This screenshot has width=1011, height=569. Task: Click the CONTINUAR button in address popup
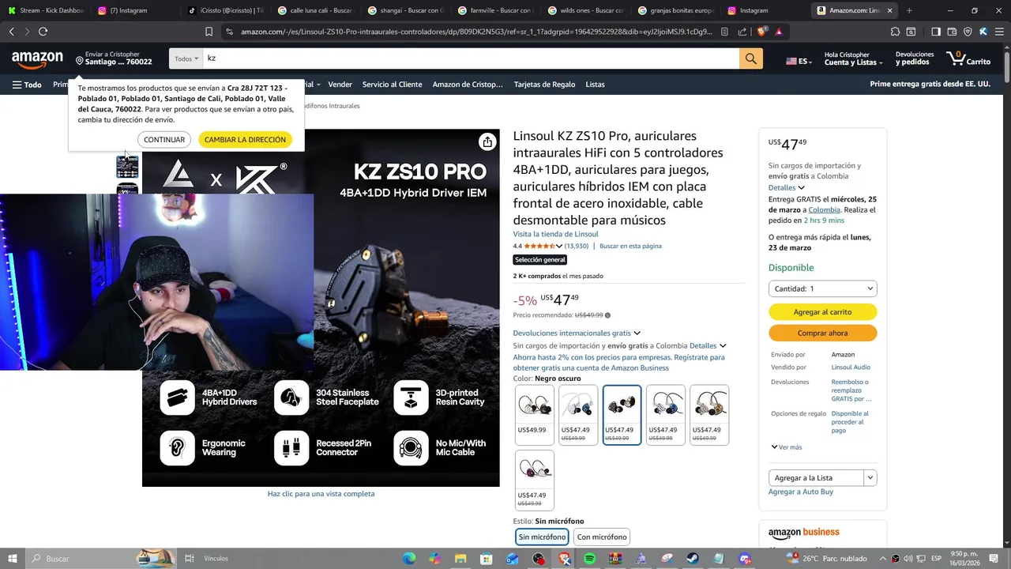click(164, 139)
